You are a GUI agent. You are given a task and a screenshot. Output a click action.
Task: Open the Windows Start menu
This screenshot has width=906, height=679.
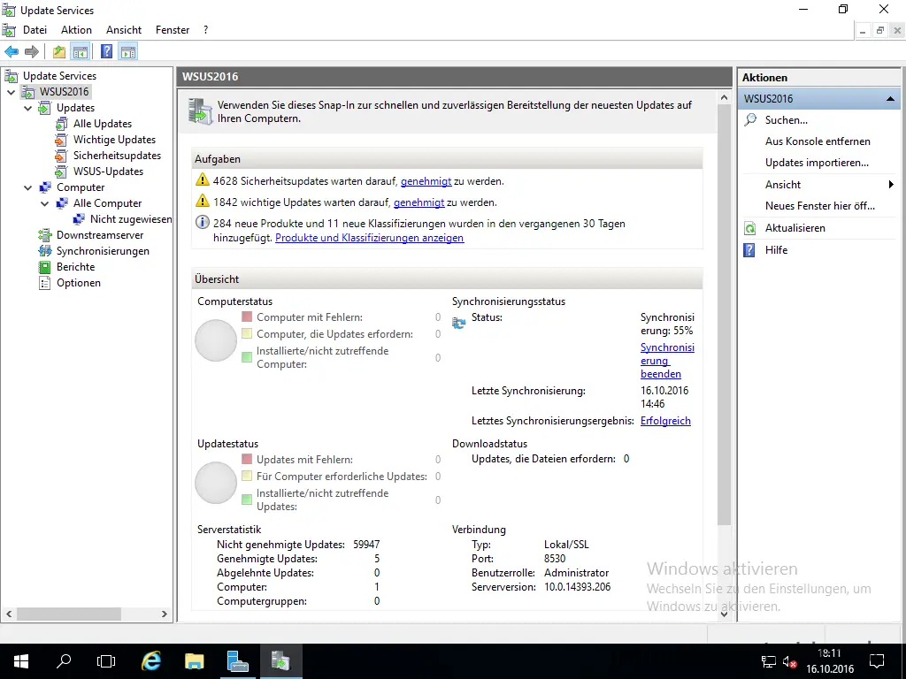point(21,661)
